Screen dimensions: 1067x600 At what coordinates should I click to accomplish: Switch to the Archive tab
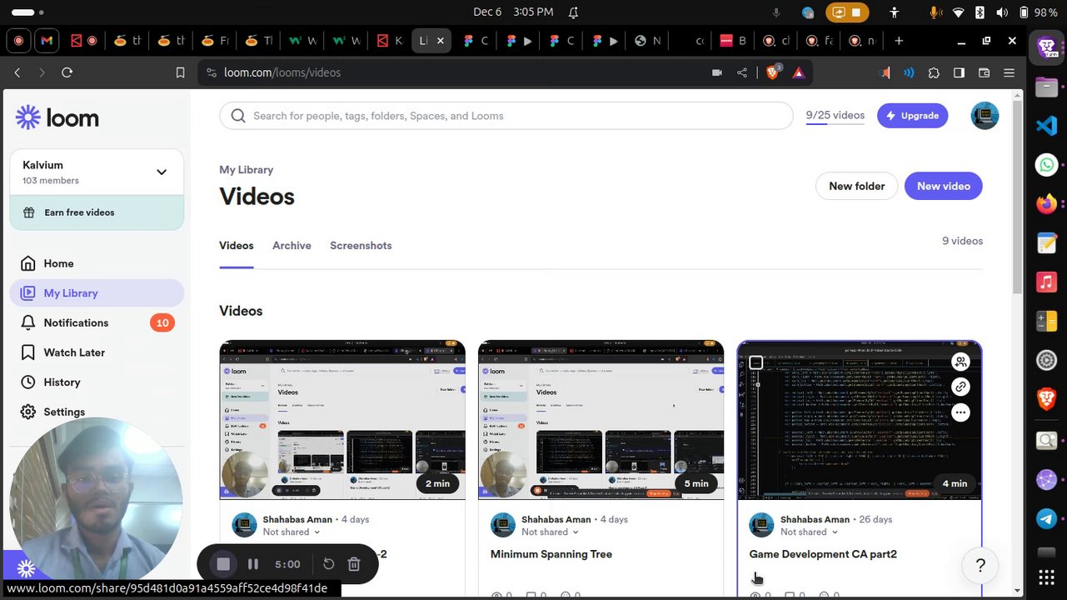click(x=292, y=246)
